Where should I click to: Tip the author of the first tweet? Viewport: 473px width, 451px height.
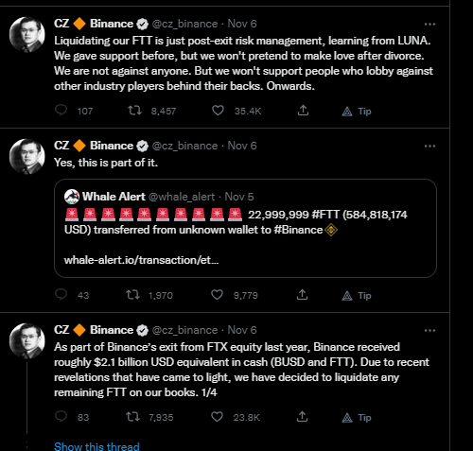[x=357, y=111]
